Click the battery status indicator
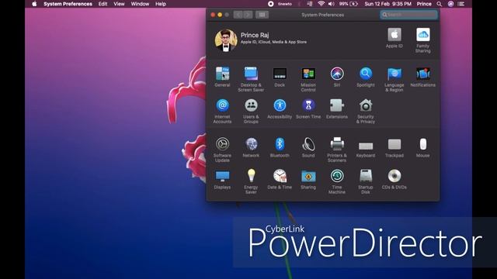The height and width of the screenshot is (279, 497). (349, 4)
